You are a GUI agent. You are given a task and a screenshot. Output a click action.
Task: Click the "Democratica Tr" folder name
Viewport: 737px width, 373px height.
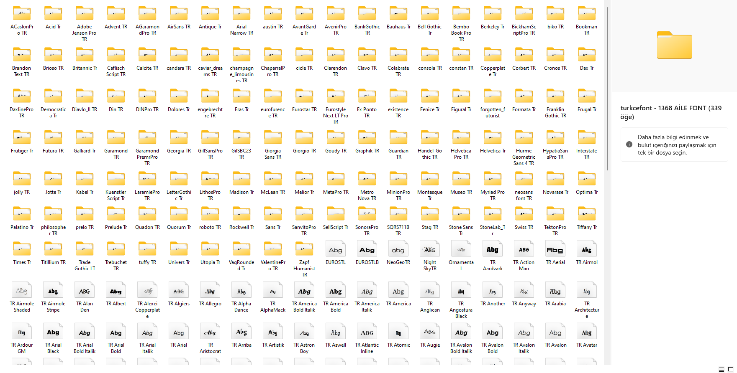pyautogui.click(x=53, y=112)
